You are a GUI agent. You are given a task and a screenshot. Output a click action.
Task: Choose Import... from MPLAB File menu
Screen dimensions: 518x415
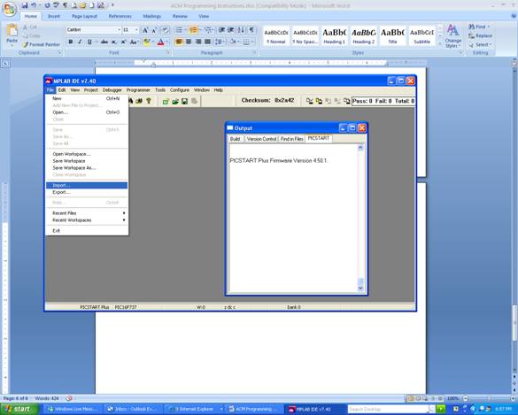[x=87, y=185]
